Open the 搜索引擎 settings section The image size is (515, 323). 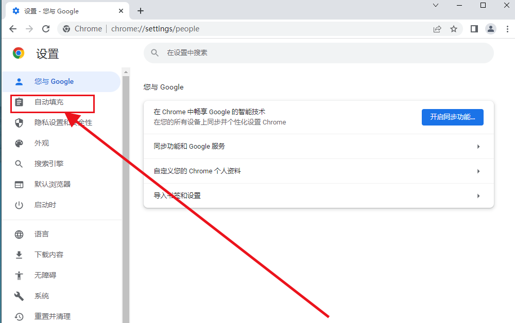61,164
